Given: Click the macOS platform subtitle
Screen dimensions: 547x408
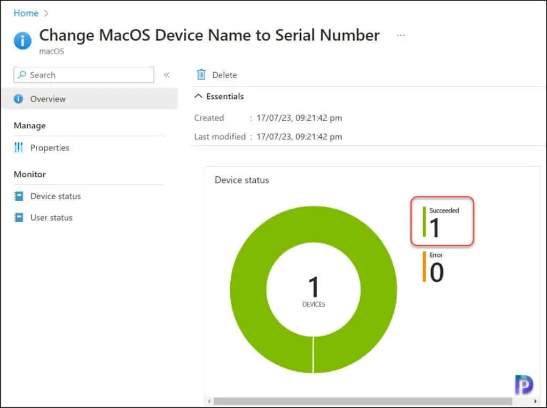Looking at the screenshot, I should click(52, 51).
